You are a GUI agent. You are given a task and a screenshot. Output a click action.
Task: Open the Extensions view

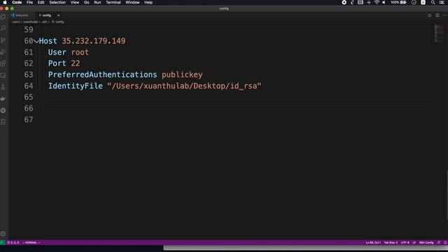pos(3,64)
